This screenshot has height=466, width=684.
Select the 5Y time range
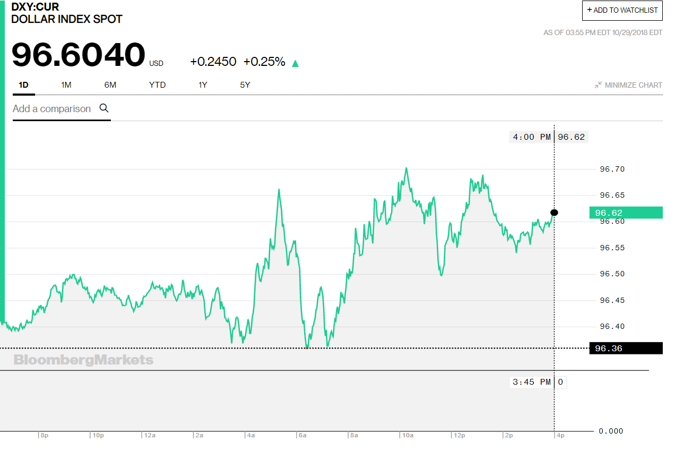click(245, 84)
